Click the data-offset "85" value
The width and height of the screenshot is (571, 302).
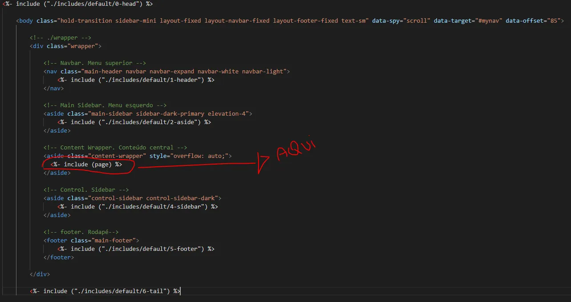tap(554, 21)
